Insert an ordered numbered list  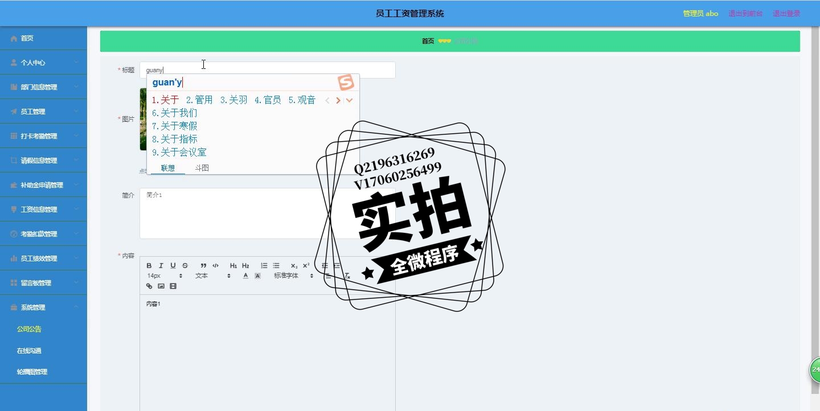click(264, 266)
